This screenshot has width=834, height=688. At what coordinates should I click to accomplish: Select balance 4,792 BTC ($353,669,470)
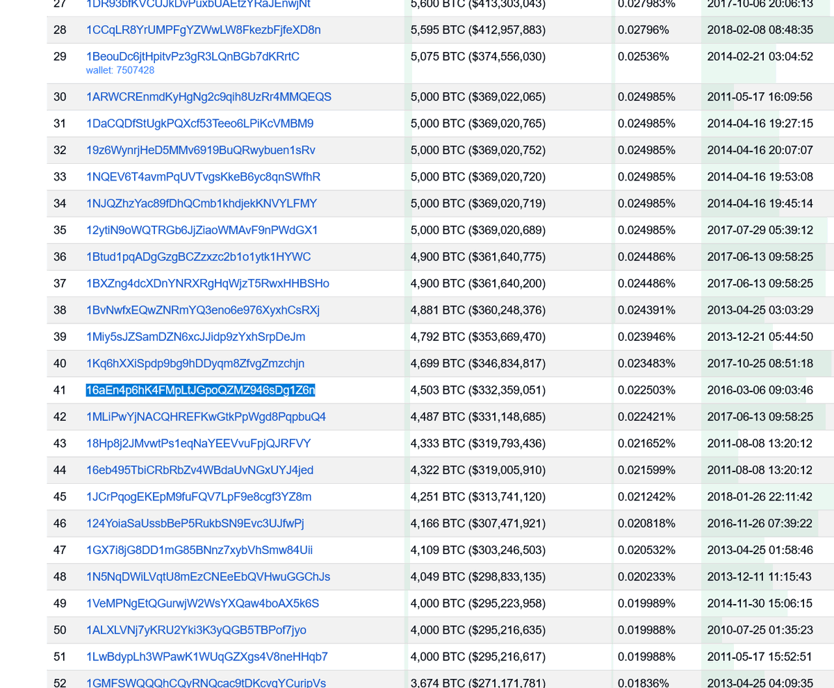pyautogui.click(x=478, y=337)
